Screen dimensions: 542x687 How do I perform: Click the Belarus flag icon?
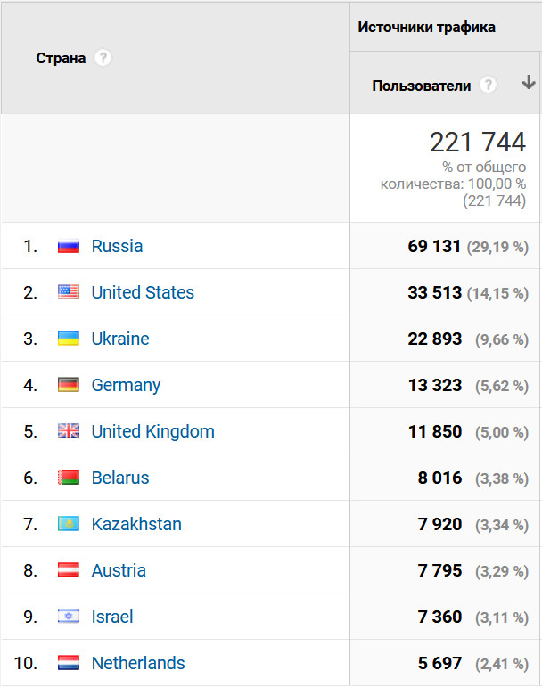(x=69, y=478)
